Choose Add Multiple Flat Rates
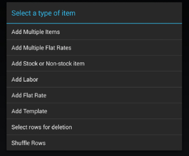Viewport: 189px width, 156px height. pyautogui.click(x=94, y=48)
